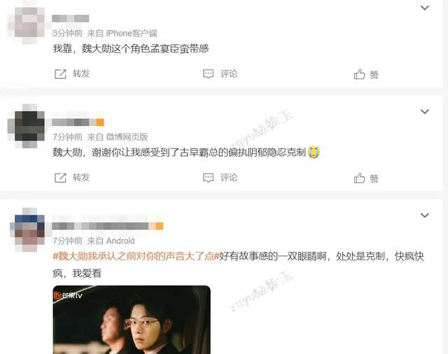This screenshot has height=354, width=448.
Task: Open the avatar of the third poster
Action: pyautogui.click(x=27, y=229)
